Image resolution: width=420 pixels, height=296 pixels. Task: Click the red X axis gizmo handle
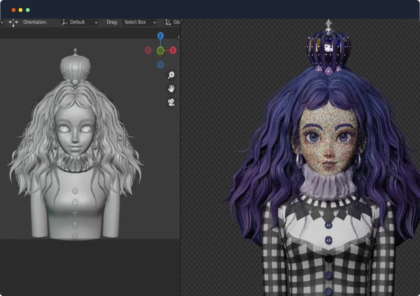coord(173,50)
